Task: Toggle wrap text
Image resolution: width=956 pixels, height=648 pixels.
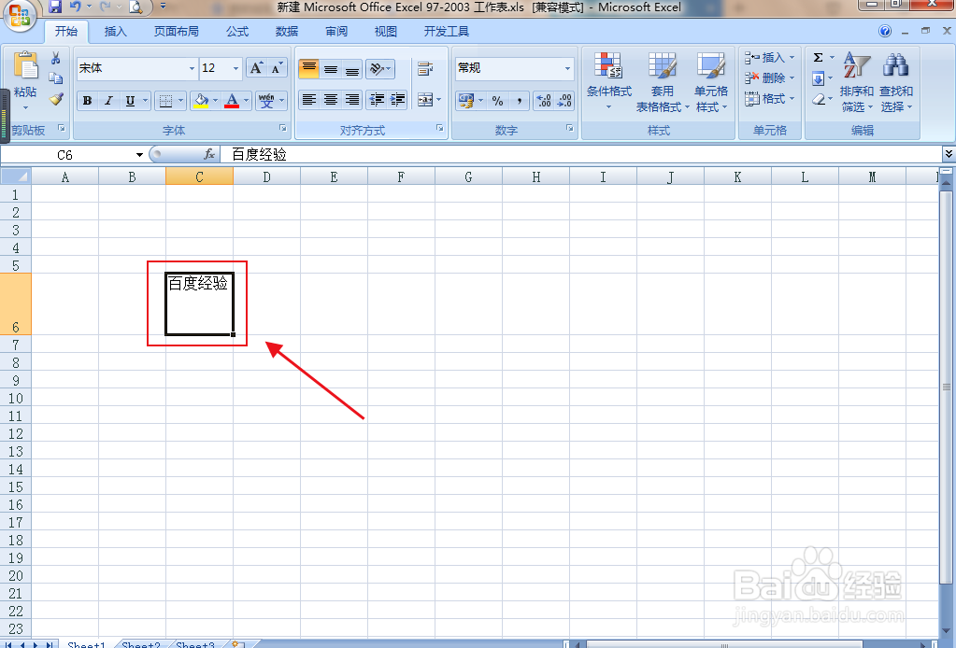Action: (x=425, y=69)
